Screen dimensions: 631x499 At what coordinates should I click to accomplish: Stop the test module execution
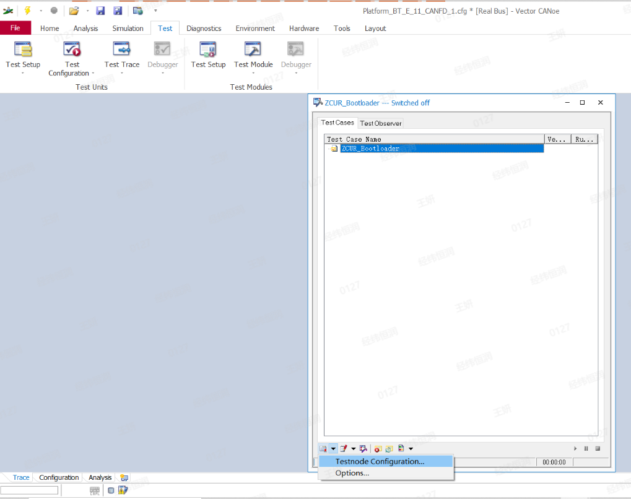(598, 448)
